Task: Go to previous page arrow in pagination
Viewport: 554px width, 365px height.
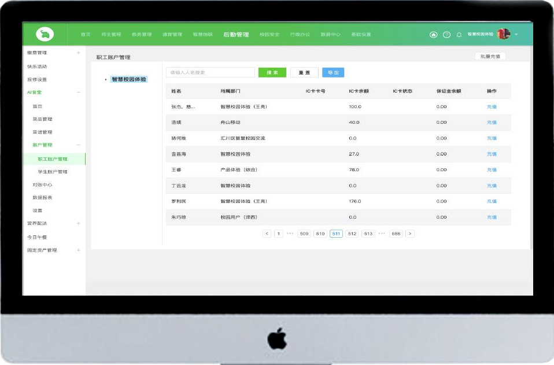Action: coord(267,234)
